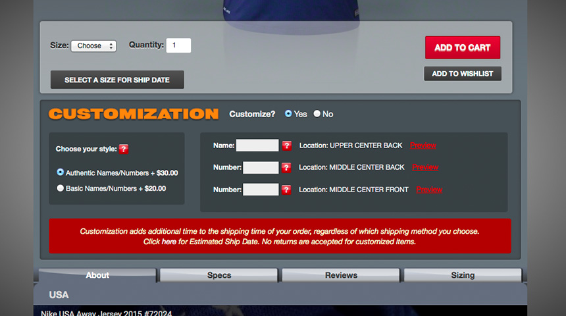566x316 pixels.
Task: Switch to the Specs tab
Action: (x=219, y=275)
